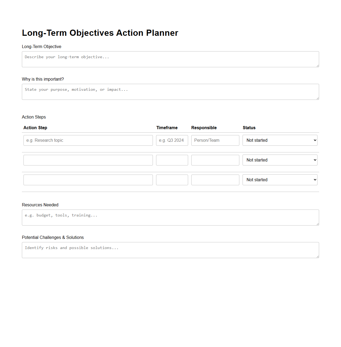Click the 'Person/Team' Responsible field
This screenshot has height=347, width=341.
(215, 140)
